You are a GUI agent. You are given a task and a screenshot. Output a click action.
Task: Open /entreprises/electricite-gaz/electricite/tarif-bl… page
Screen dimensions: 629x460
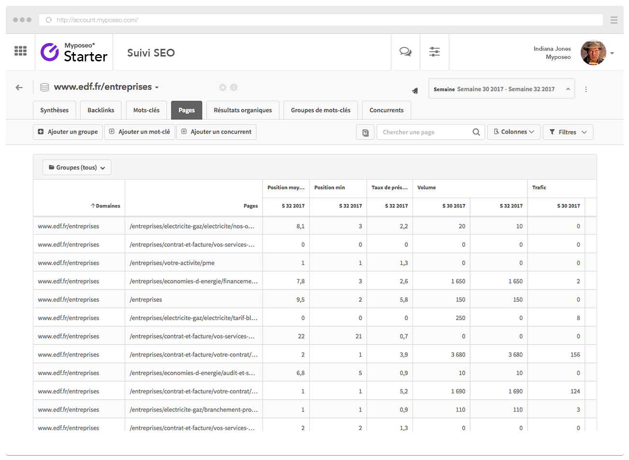click(x=193, y=318)
